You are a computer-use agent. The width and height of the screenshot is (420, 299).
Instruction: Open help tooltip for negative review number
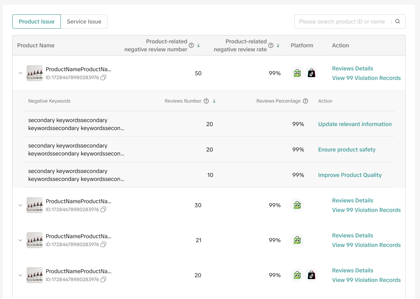coord(191,45)
